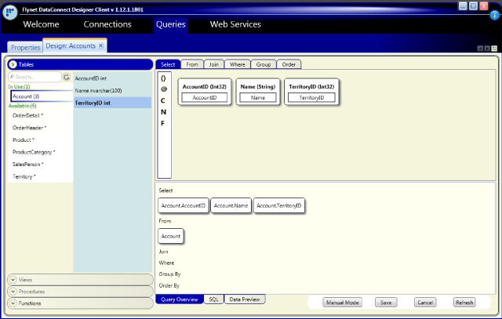Click the Account.TerritoryID overview chip

[279, 205]
